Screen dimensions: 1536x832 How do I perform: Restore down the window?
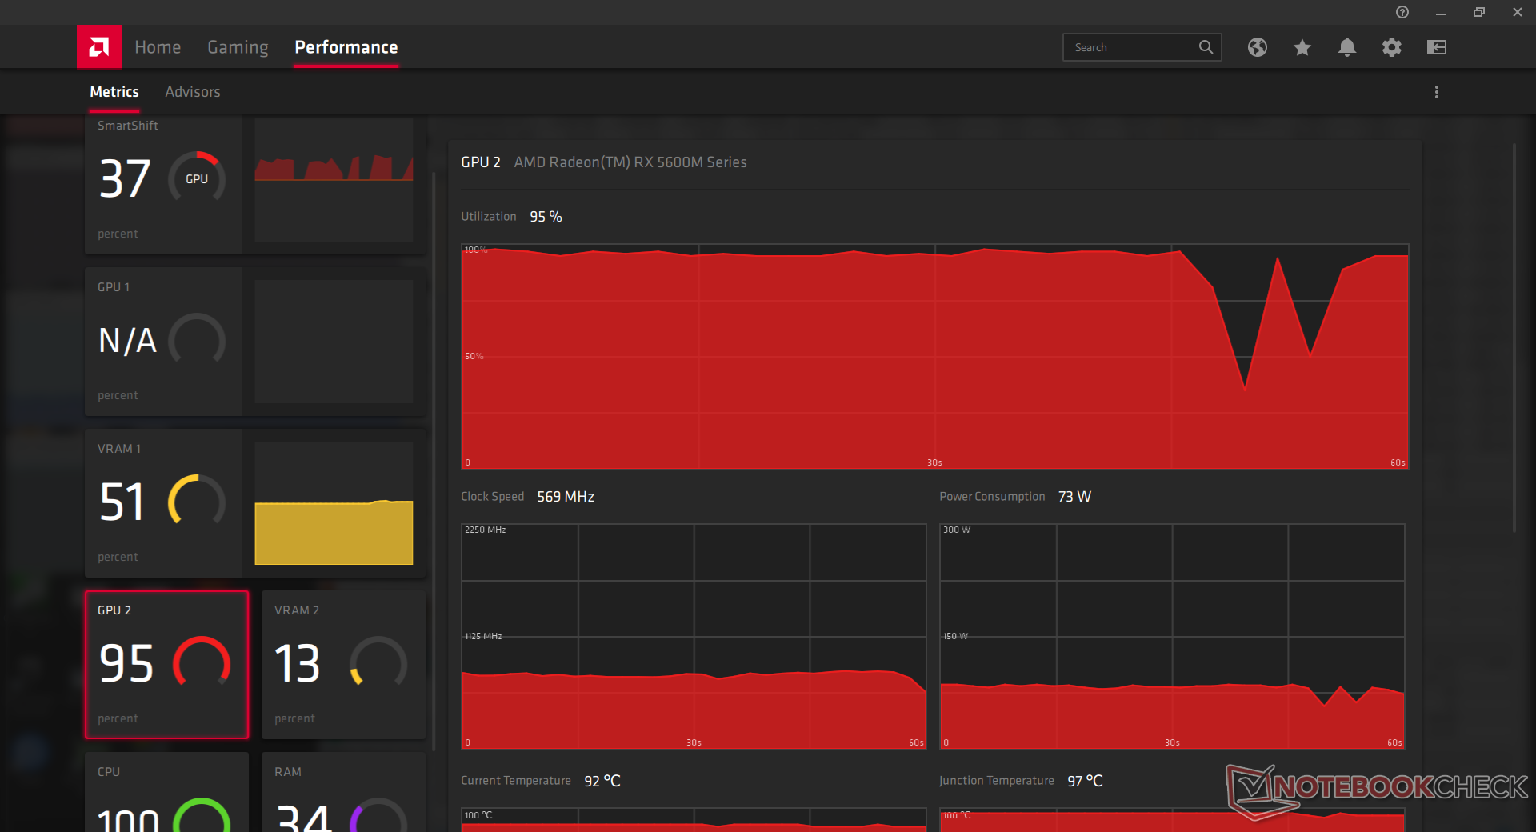pos(1479,12)
